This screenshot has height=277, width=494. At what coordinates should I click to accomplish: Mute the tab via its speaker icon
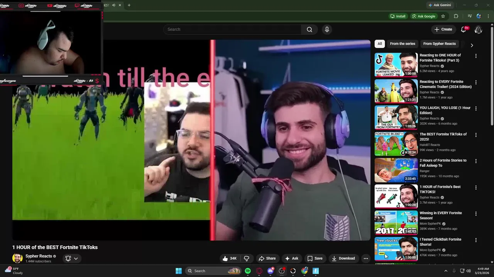tap(113, 5)
